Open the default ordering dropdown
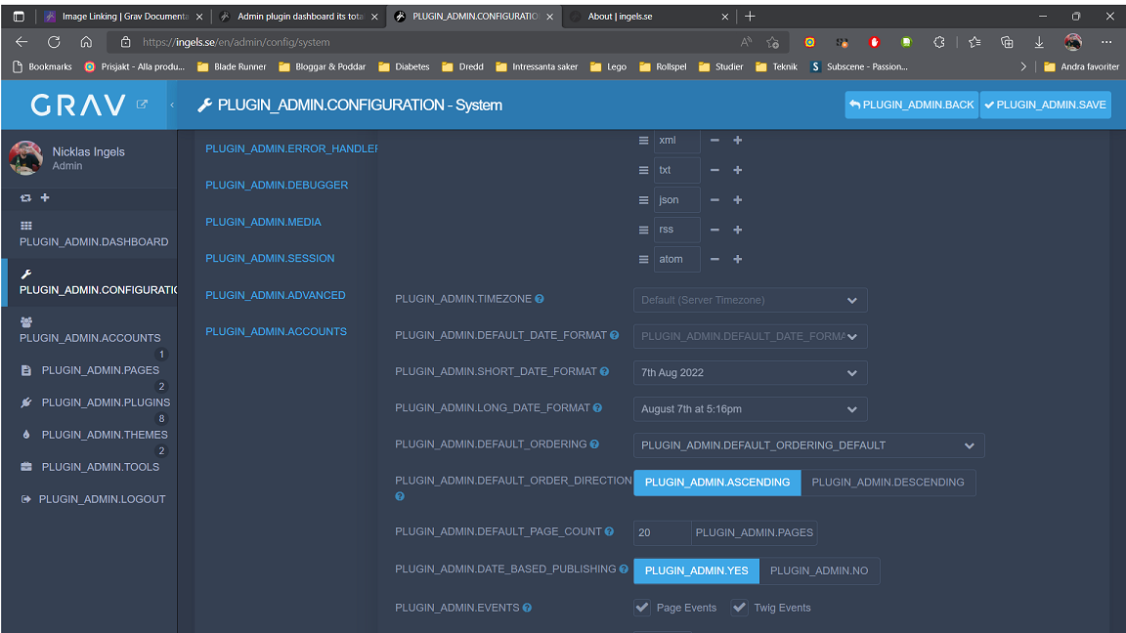 [808, 445]
